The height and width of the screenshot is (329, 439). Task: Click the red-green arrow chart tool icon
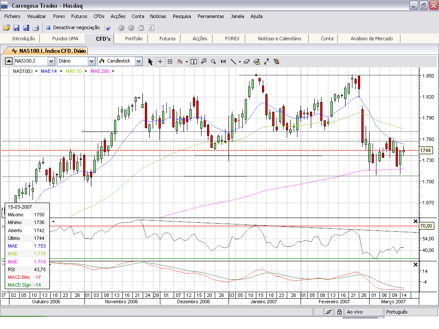tap(267, 62)
